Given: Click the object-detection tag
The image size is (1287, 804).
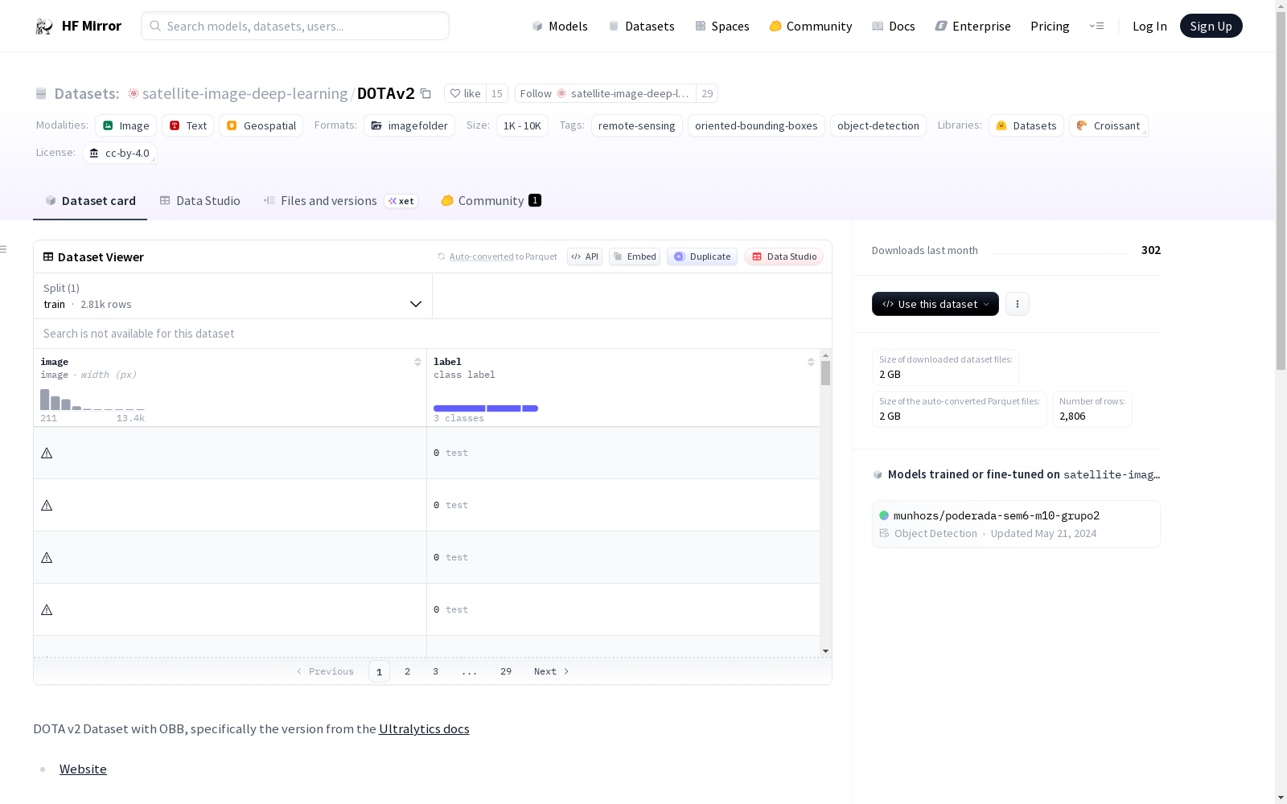Looking at the screenshot, I should click(878, 125).
